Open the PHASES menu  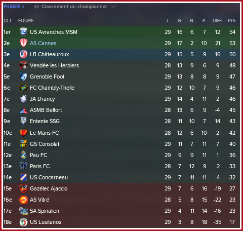(14, 7)
